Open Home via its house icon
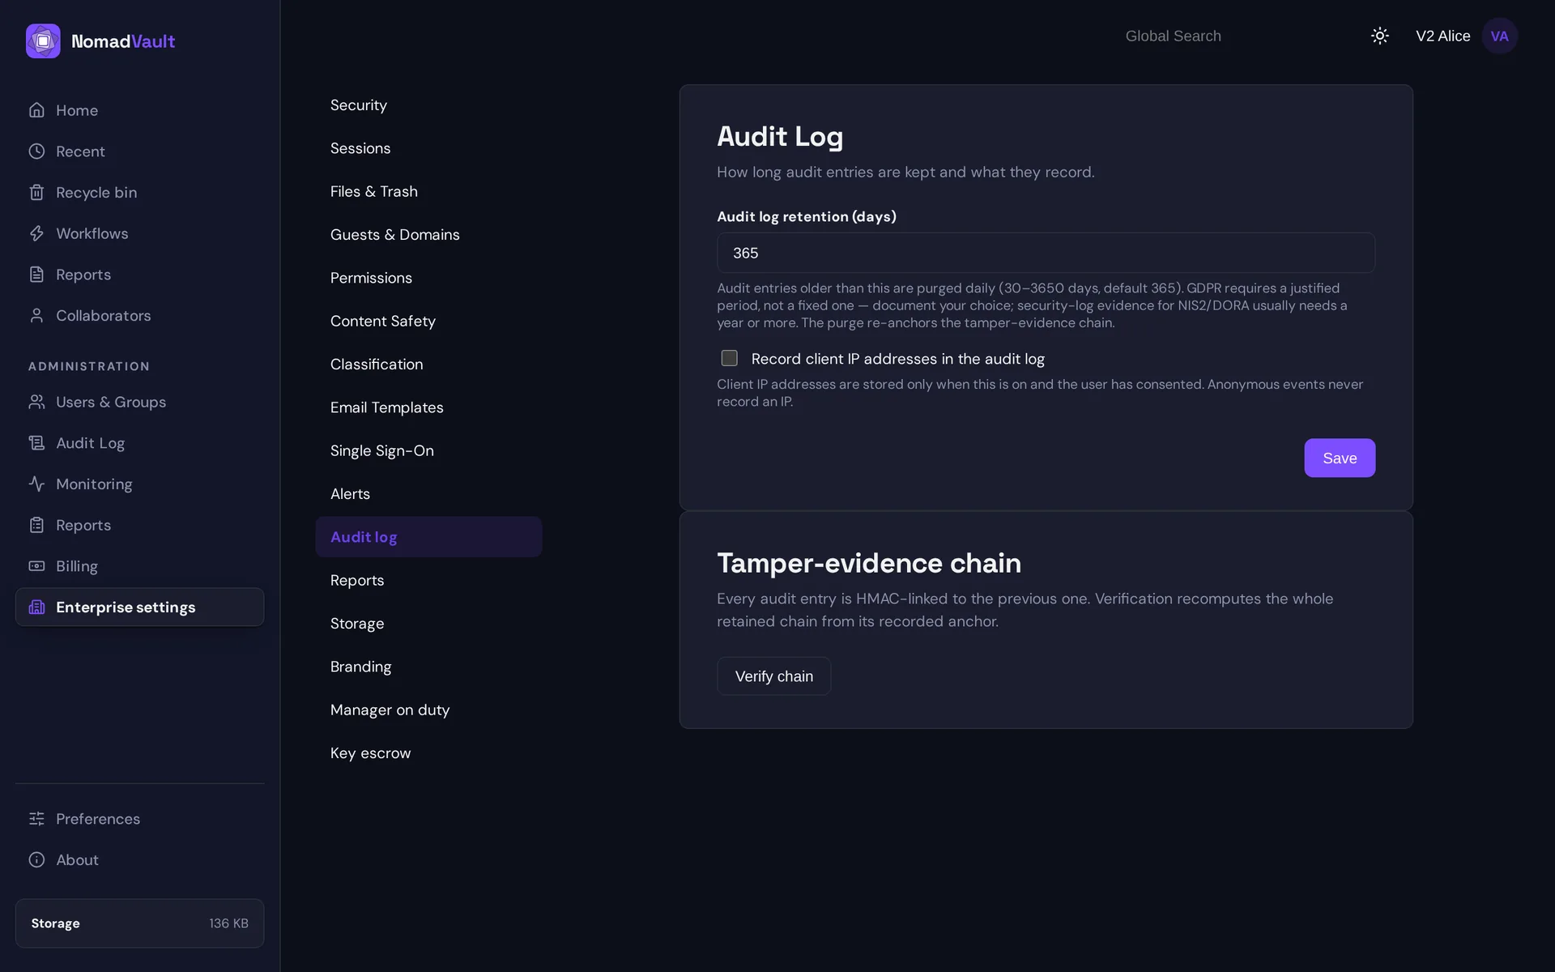The width and height of the screenshot is (1555, 972). pos(36,110)
